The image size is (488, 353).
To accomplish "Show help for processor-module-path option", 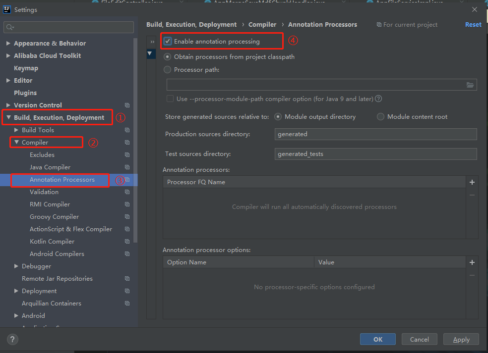I will click(x=378, y=99).
